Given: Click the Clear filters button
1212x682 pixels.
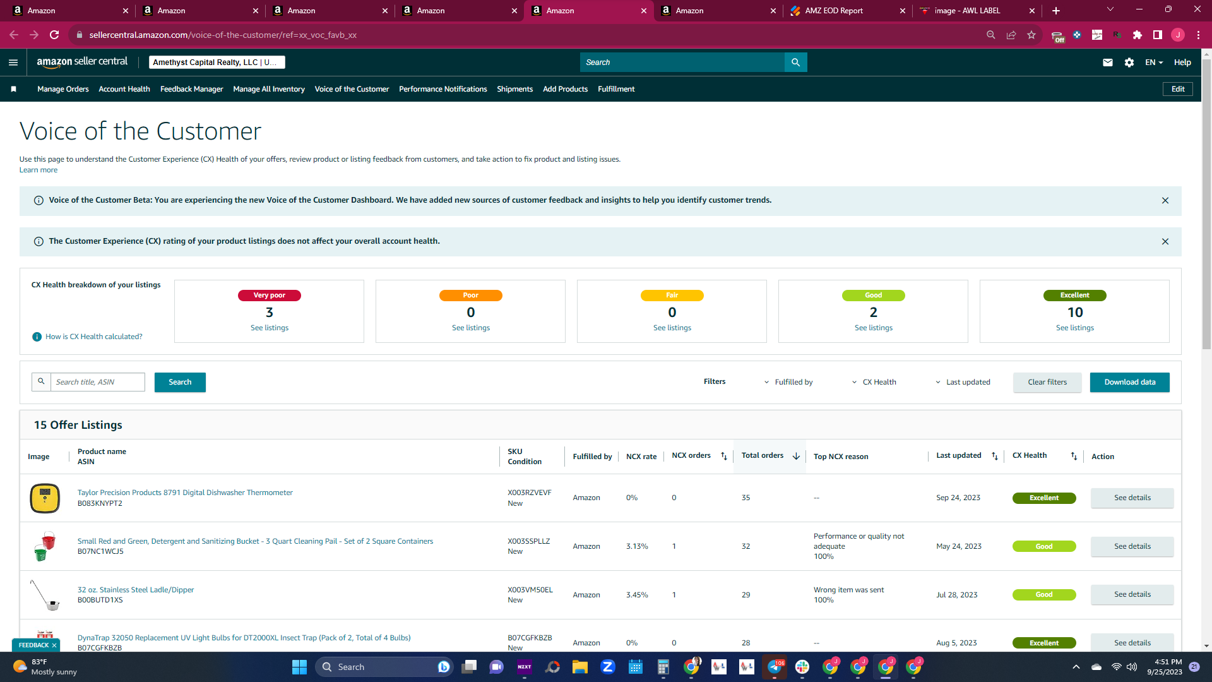Looking at the screenshot, I should (1047, 383).
